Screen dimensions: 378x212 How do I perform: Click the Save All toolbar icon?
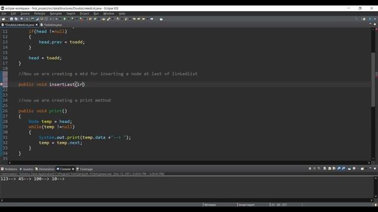[x=16, y=19]
